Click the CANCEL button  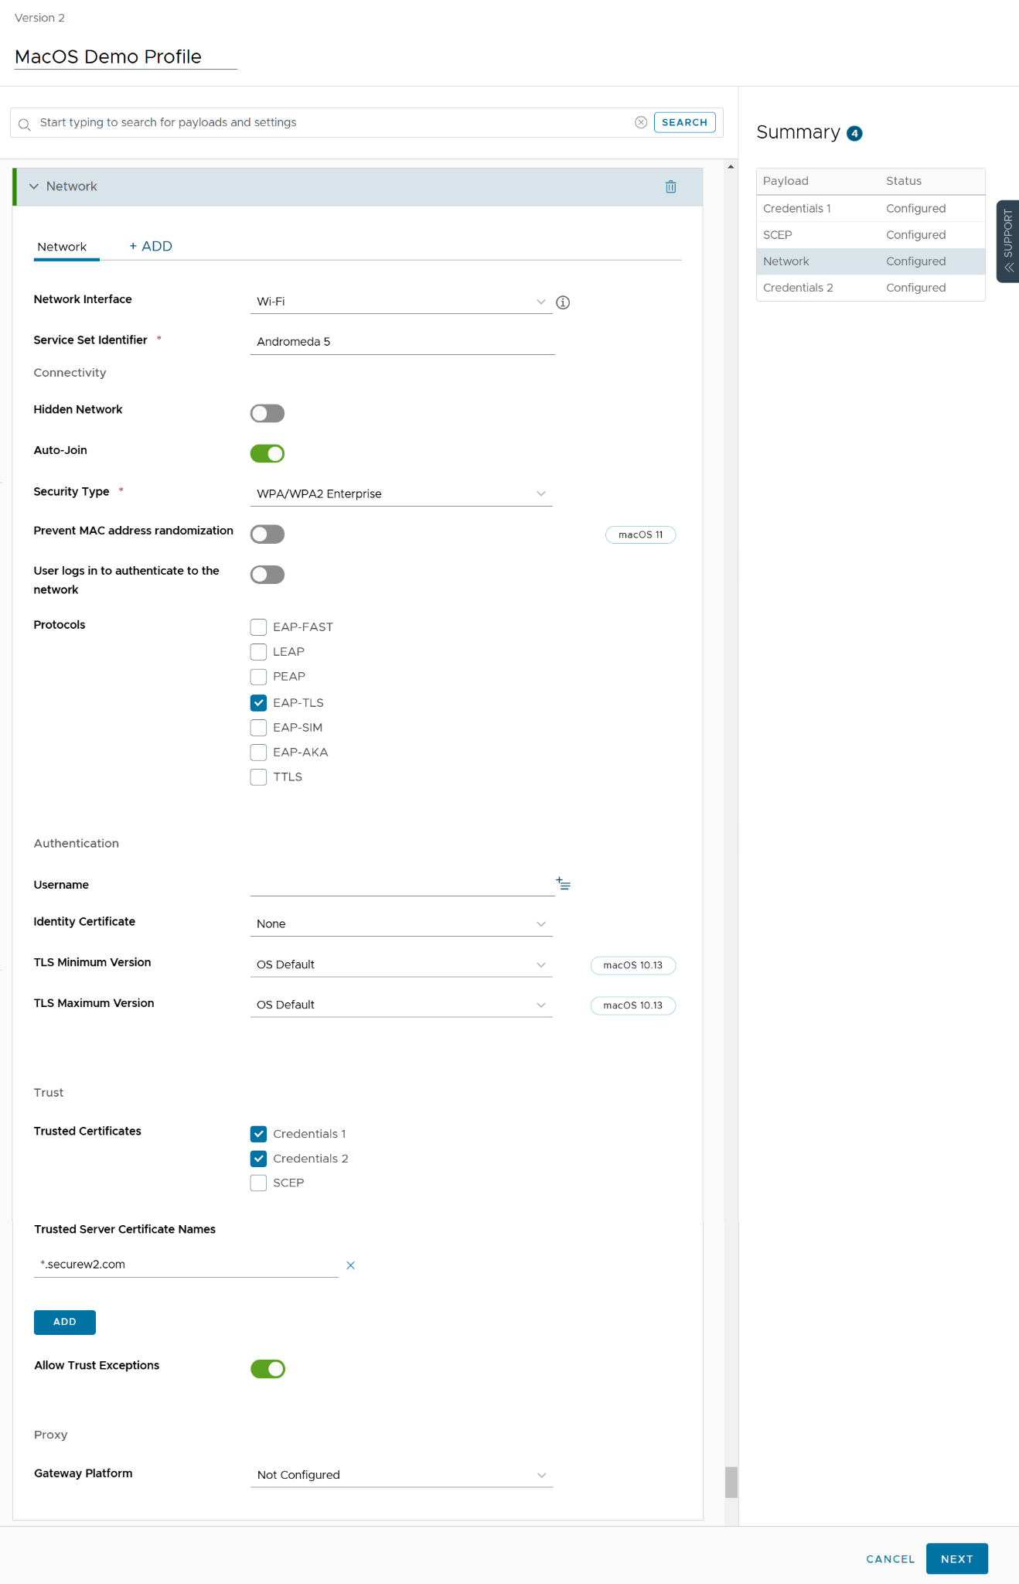point(890,1559)
